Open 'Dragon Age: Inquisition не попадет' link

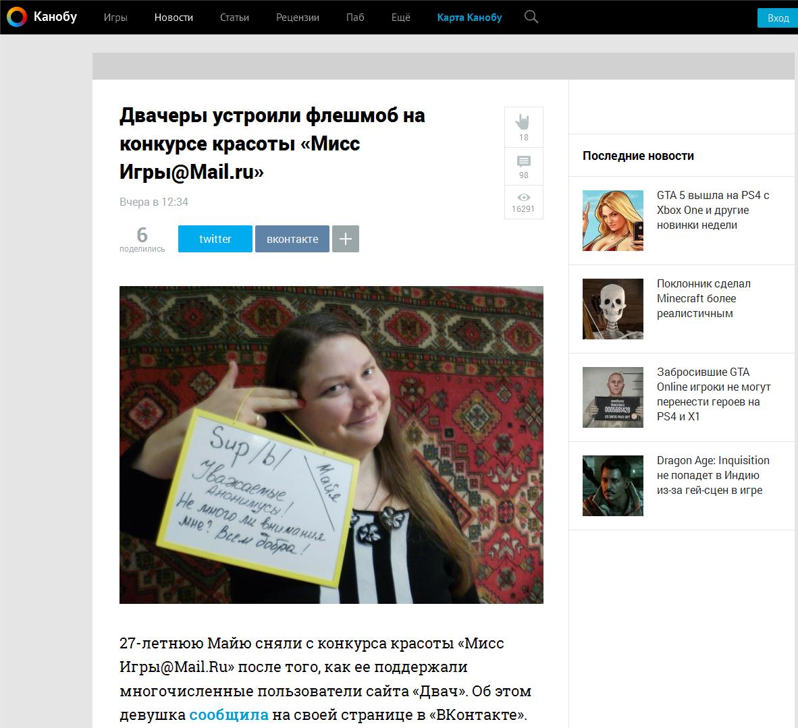pos(713,475)
